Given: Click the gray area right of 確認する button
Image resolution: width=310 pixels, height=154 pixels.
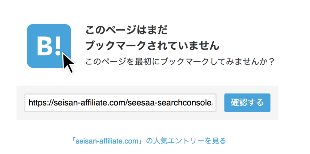Looking at the screenshot, I should (x=274, y=103).
